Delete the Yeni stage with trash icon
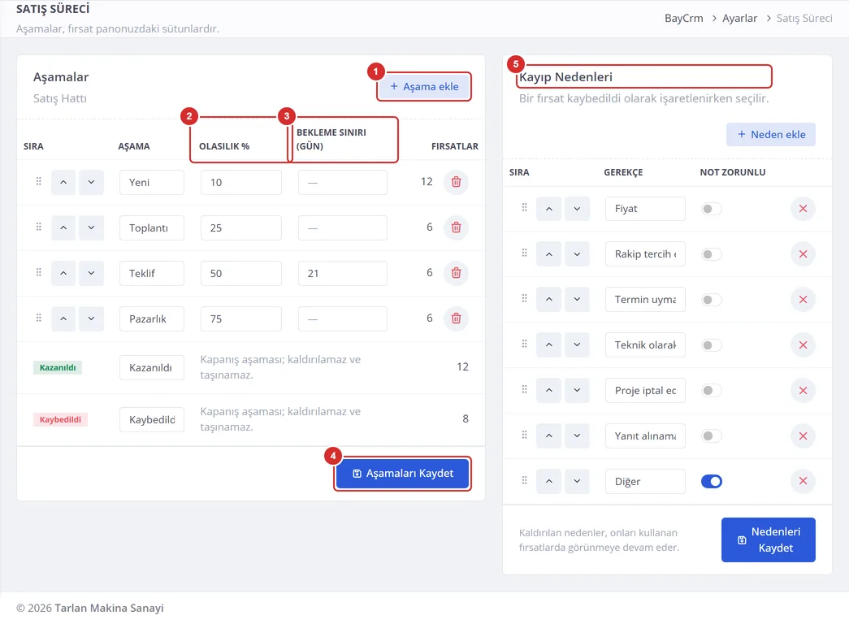The width and height of the screenshot is (849, 624). click(x=456, y=182)
